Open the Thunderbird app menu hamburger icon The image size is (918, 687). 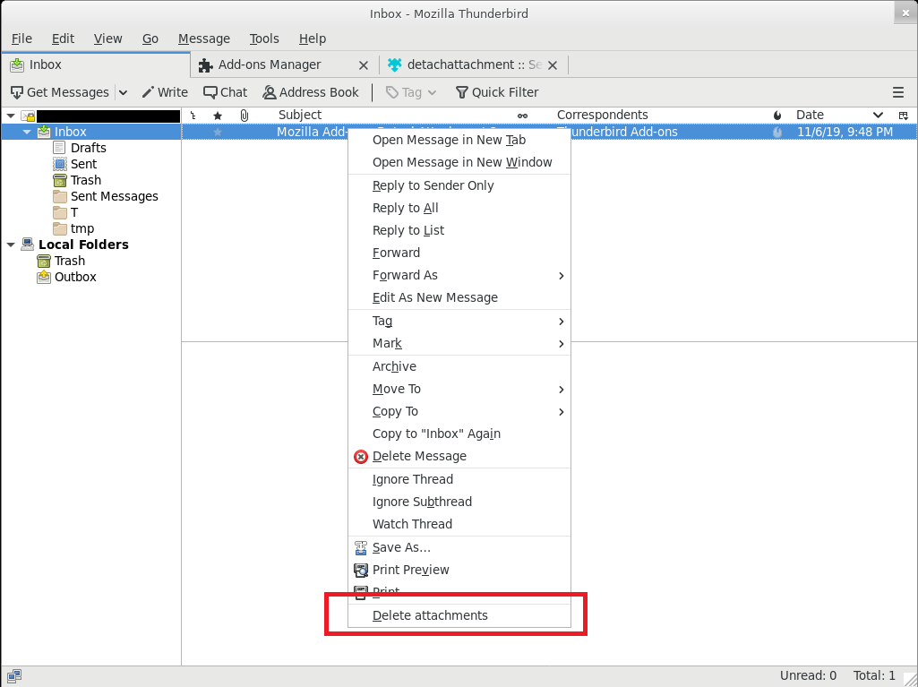[x=898, y=92]
